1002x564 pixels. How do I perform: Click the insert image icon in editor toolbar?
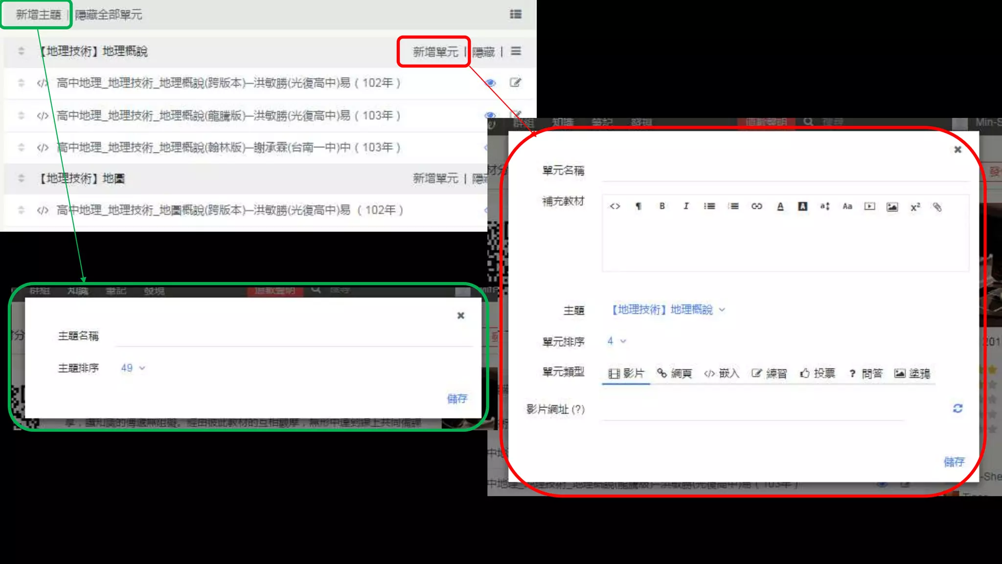pos(892,207)
